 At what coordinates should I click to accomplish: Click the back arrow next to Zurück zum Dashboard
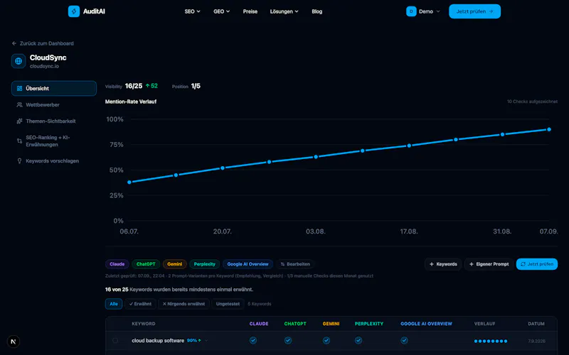point(14,43)
